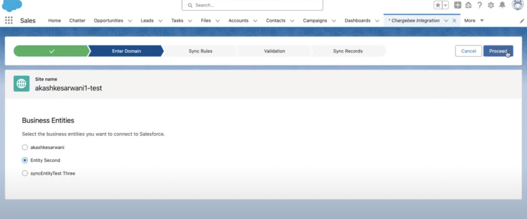This screenshot has height=219, width=527.
Task: Choose the syncEntityTest Three radio button
Action: coord(25,173)
